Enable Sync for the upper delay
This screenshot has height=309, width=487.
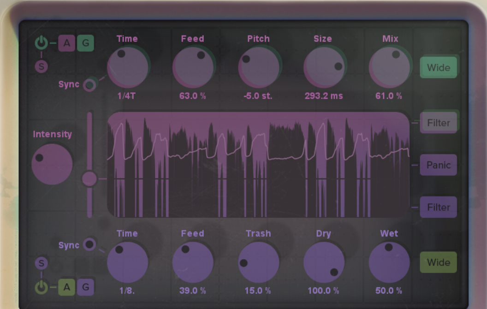click(90, 85)
